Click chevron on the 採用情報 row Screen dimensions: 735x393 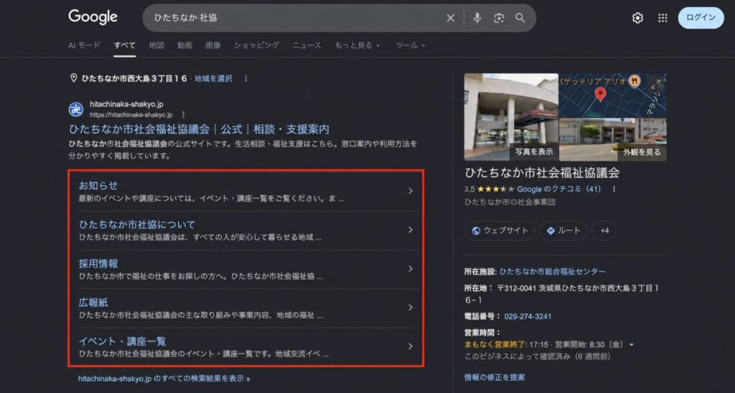point(410,268)
